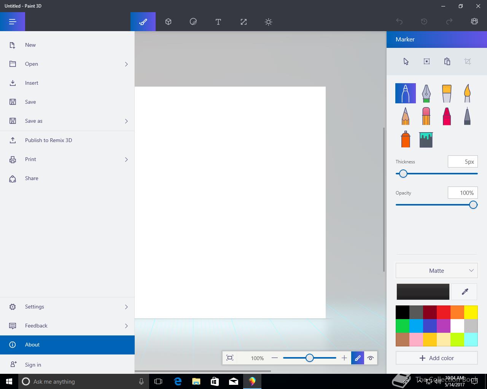Open the Text tool tab
This screenshot has height=389, width=487.
click(x=218, y=22)
